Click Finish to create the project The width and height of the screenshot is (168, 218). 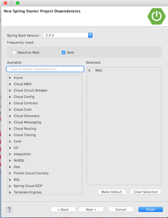click(151, 209)
